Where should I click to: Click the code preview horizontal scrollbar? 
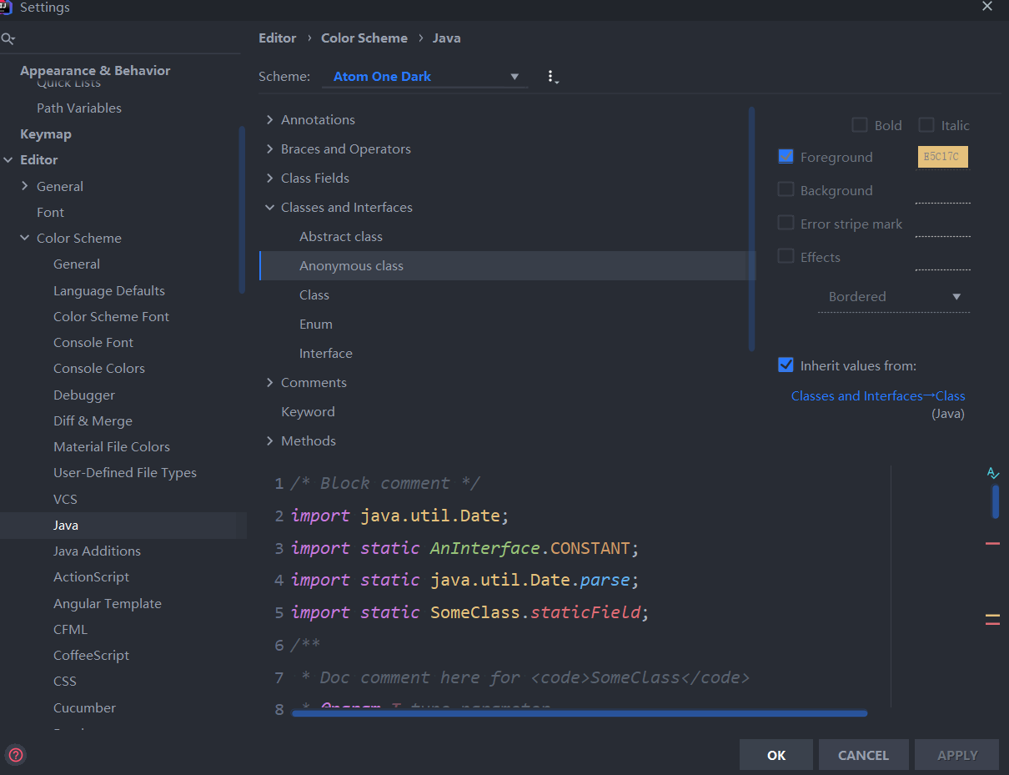(580, 713)
